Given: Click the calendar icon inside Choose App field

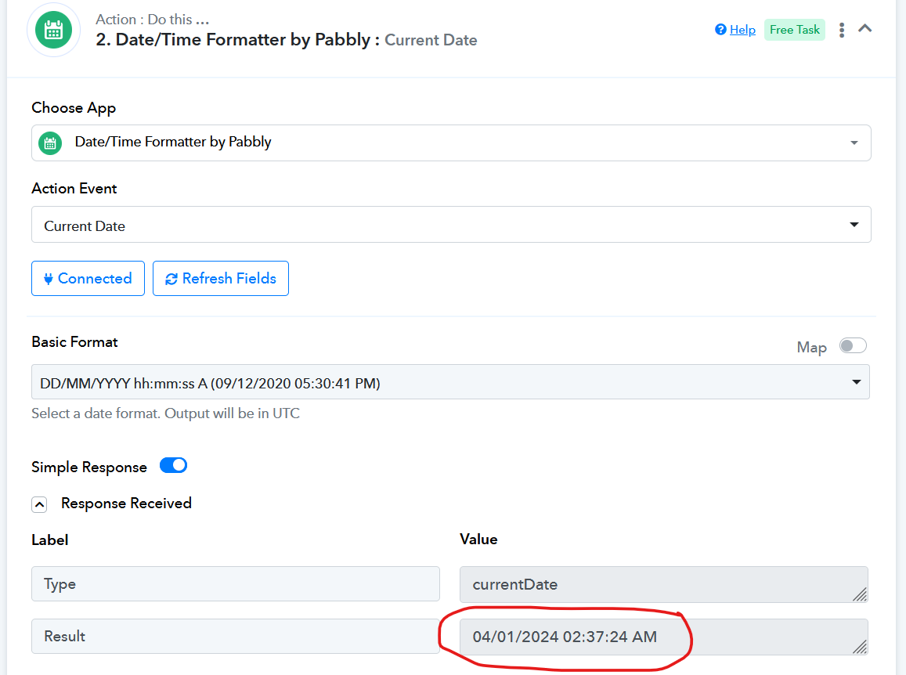Looking at the screenshot, I should (50, 143).
